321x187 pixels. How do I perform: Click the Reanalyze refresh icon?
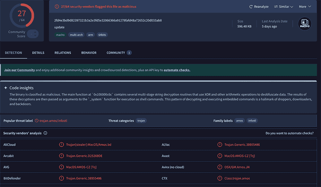[x=251, y=7]
